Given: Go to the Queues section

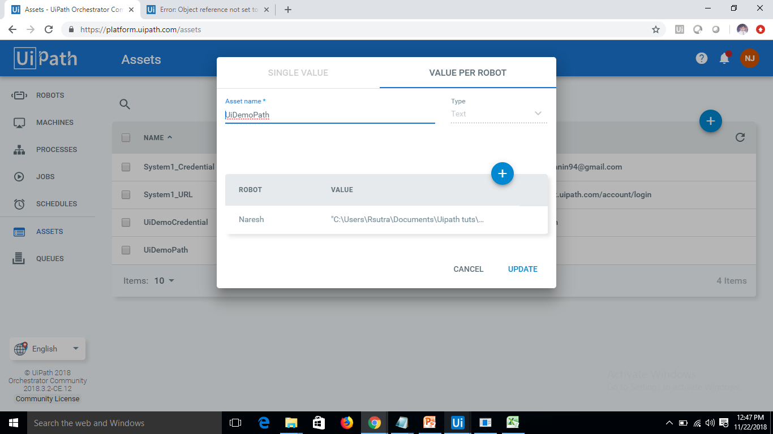Looking at the screenshot, I should coord(50,258).
